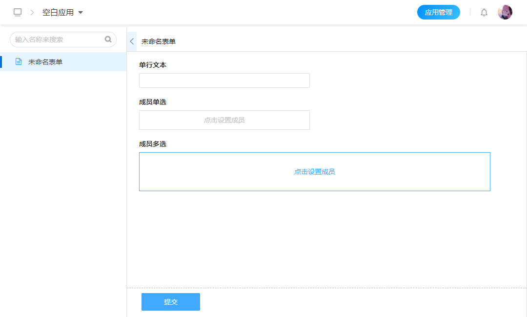Click the 成员多选 field label
The height and width of the screenshot is (317, 527).
pyautogui.click(x=153, y=144)
